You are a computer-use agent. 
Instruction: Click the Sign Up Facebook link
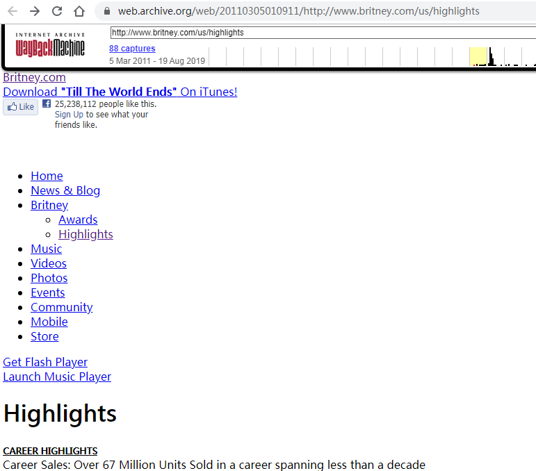click(69, 115)
